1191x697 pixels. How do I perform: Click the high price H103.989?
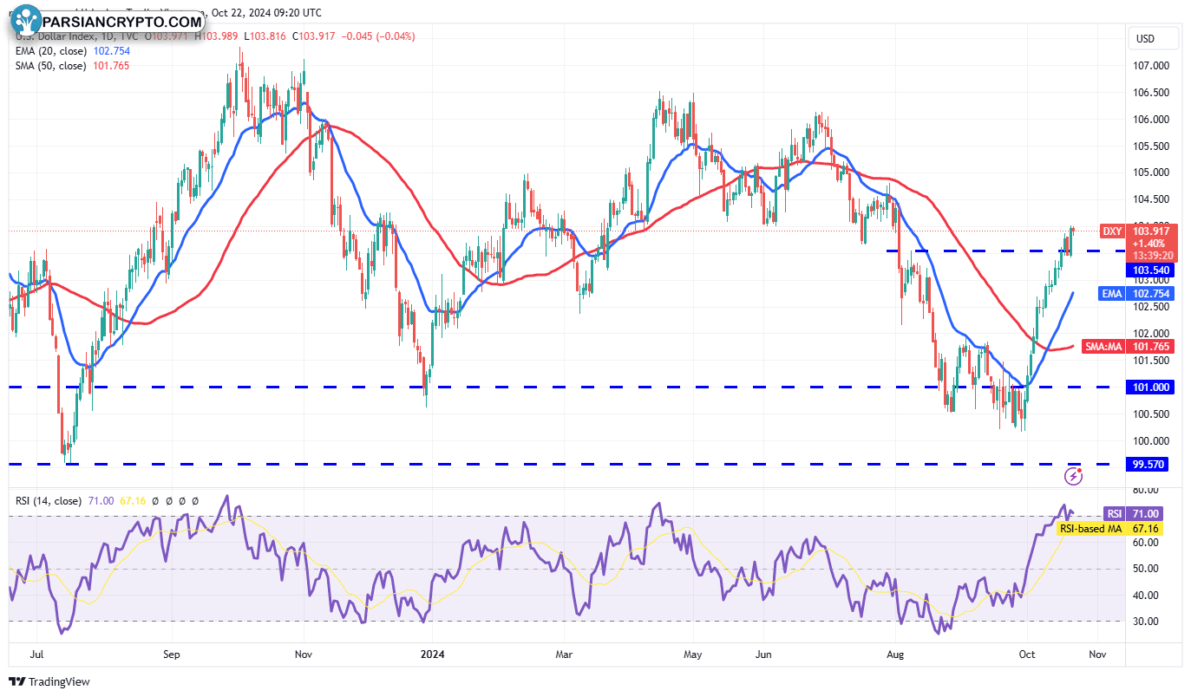(x=217, y=36)
